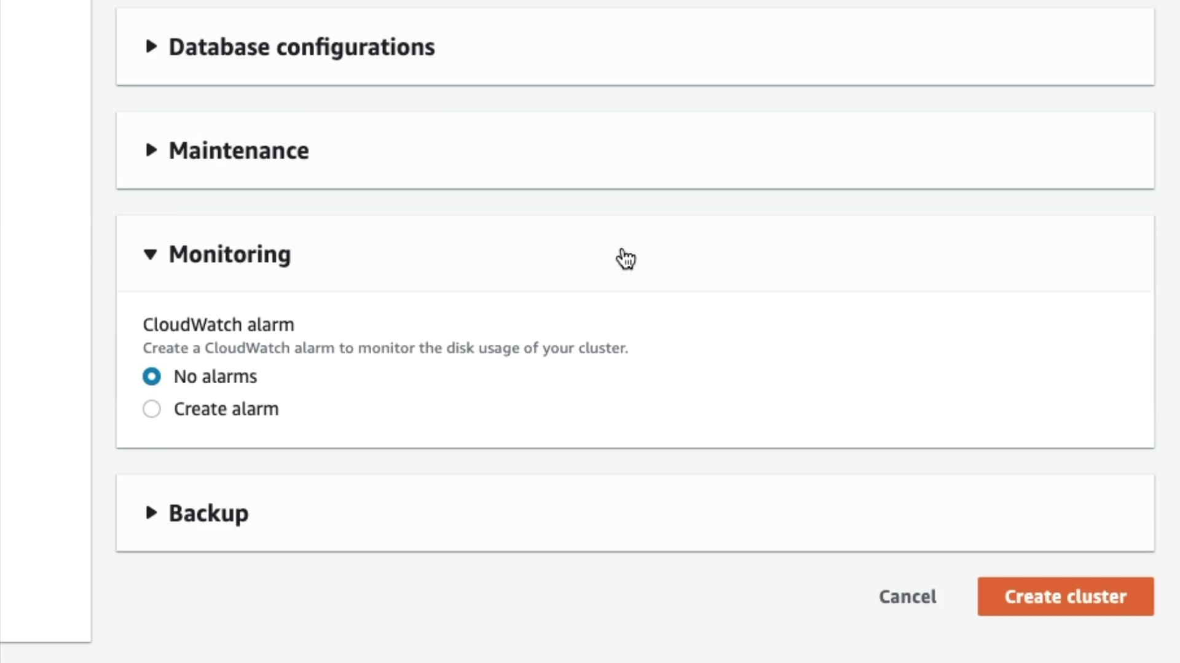The height and width of the screenshot is (663, 1180).
Task: Expand the Maintenance section arrow
Action: [151, 150]
